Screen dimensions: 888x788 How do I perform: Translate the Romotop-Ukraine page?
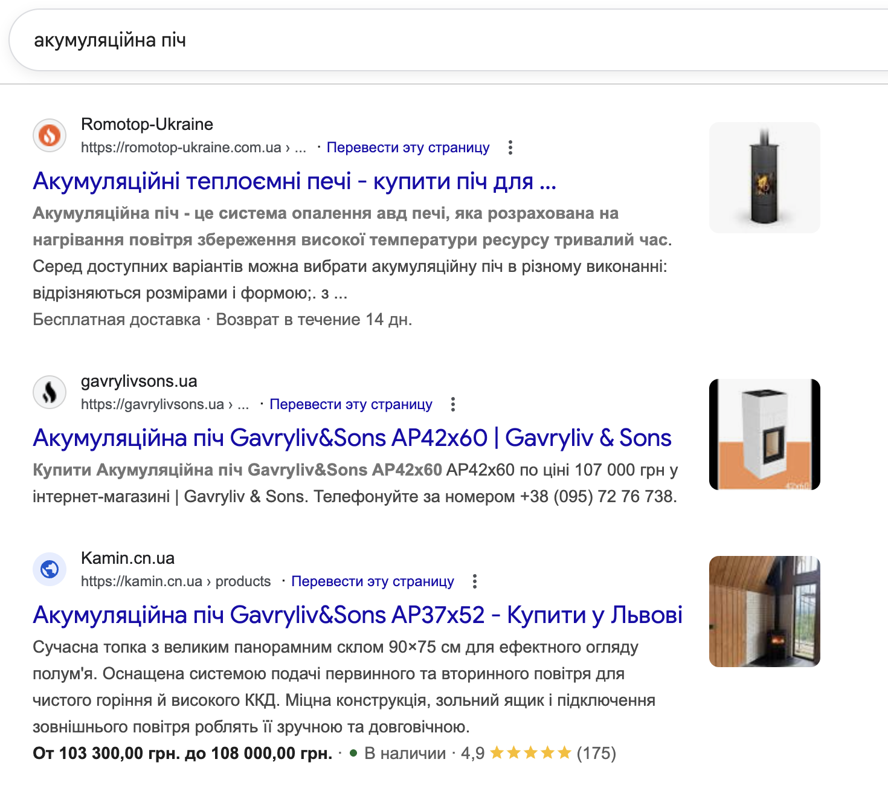pos(408,147)
